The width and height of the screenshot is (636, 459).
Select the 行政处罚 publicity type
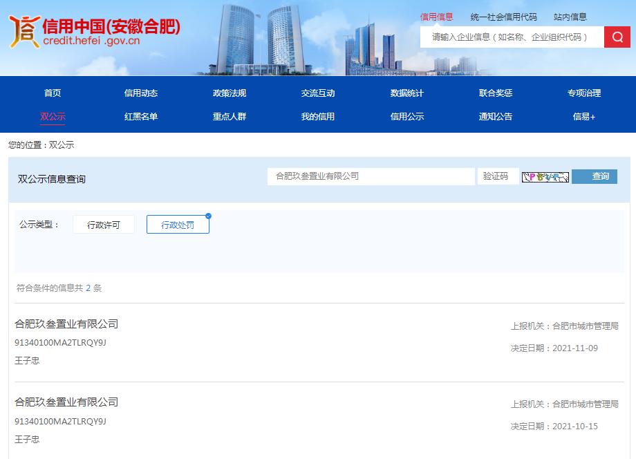178,225
